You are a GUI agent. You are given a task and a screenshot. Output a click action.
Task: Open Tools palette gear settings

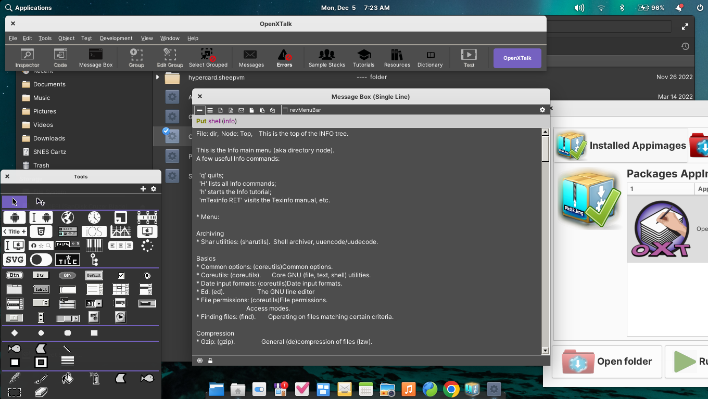click(154, 189)
